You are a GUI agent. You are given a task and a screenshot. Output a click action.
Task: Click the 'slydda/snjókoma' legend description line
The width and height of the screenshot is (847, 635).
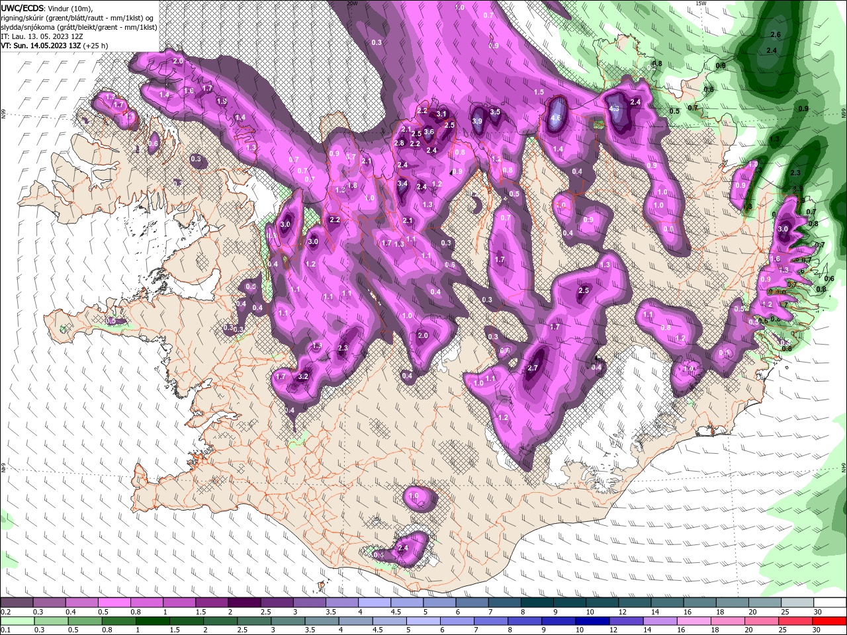click(79, 27)
